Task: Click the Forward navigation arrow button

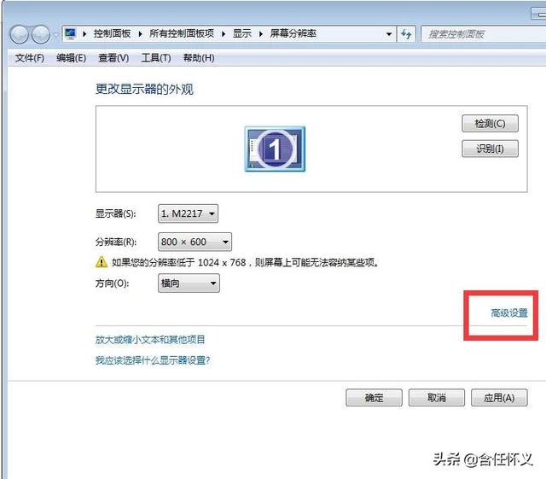Action: (41, 34)
